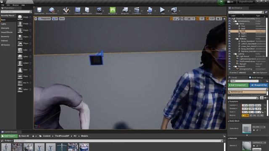The width and height of the screenshot is (269, 151).
Task: Start the level with the Play icon
Action: click(162, 10)
